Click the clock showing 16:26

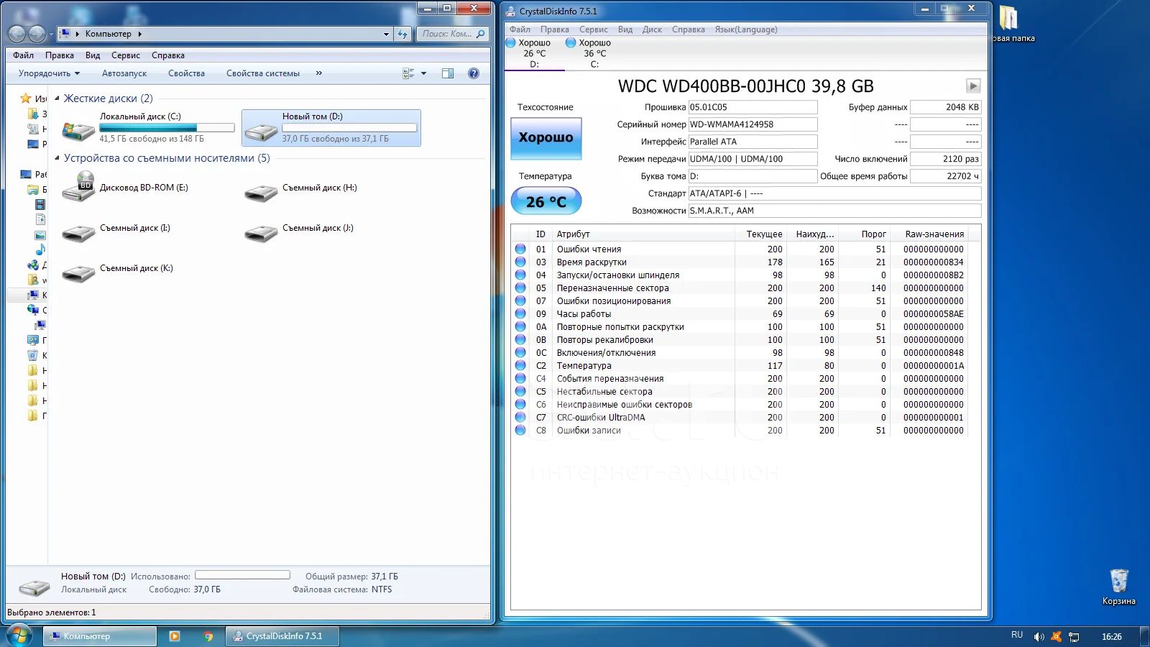tap(1111, 637)
